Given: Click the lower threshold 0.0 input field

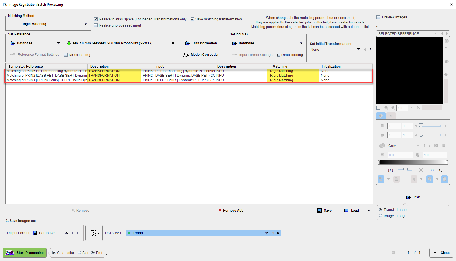Looking at the screenshot, I should tap(400, 155).
